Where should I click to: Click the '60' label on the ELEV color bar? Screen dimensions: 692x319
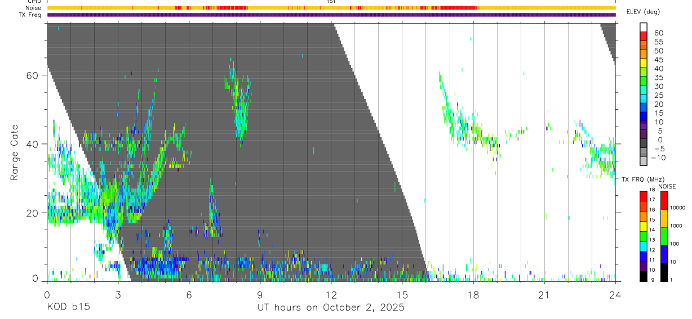658,33
